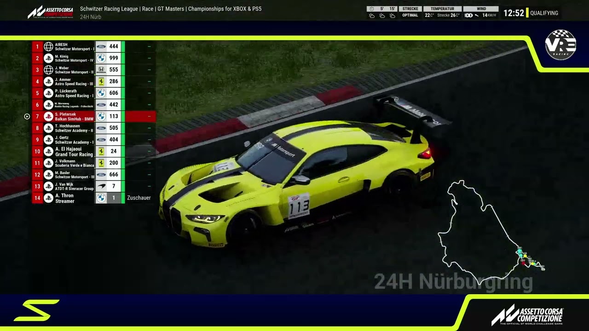Viewport: 589px width, 331px height.
Task: Click the Strecke 26C° track temperature value
Action: [x=448, y=15]
